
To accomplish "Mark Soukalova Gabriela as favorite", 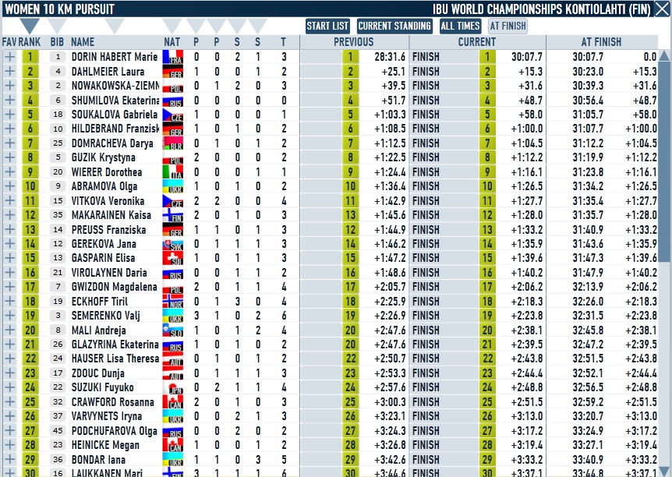I will pos(10,115).
